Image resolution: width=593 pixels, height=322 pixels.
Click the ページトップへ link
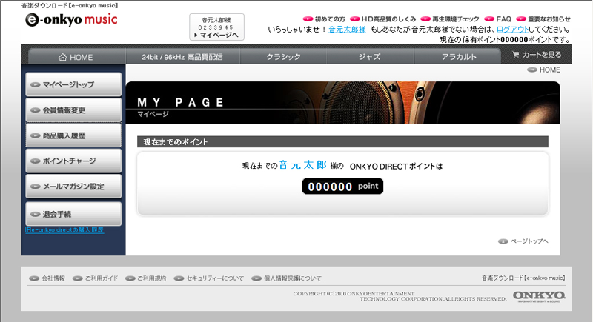coord(523,241)
